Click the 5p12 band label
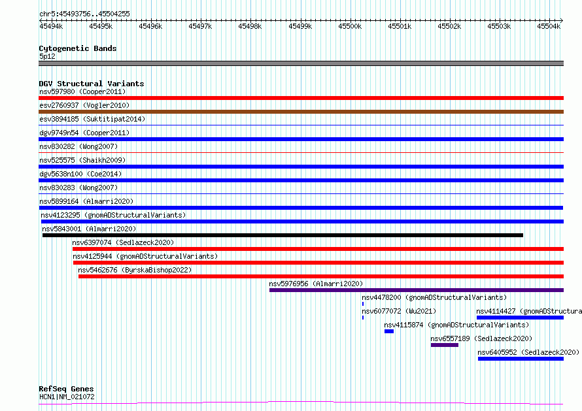Viewport: 582px width, 411px height. [x=47, y=56]
